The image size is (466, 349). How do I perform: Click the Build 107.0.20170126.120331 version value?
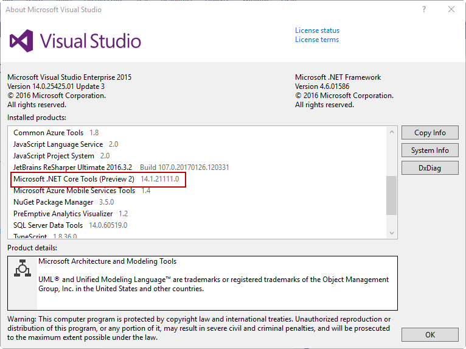tap(184, 167)
